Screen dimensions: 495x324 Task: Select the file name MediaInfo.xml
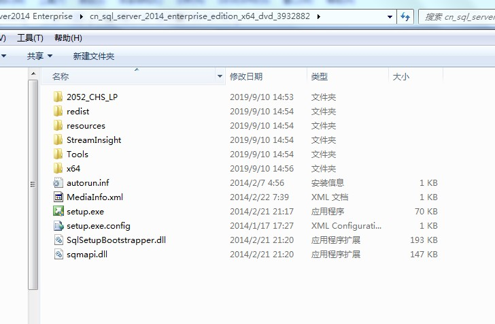[x=95, y=197]
